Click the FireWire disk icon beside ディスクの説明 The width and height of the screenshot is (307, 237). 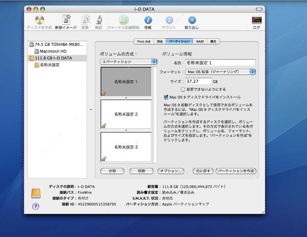point(36,193)
